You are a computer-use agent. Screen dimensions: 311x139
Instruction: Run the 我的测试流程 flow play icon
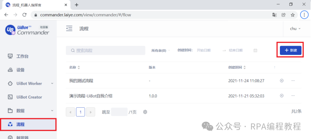tap(281, 81)
